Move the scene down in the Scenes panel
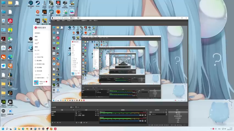The width and height of the screenshot is (234, 131). click(60, 123)
